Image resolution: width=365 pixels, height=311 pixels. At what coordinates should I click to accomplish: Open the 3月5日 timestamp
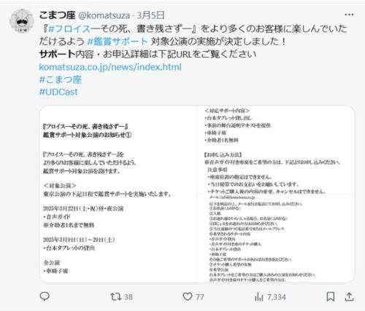150,15
